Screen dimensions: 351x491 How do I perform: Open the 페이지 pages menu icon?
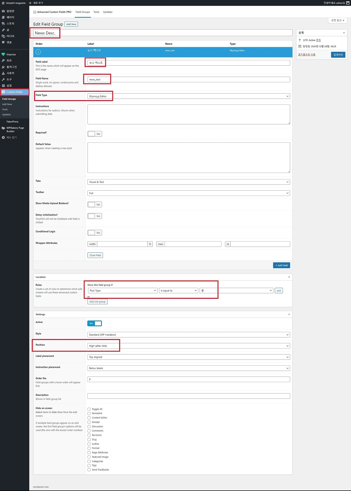[x=3, y=17]
